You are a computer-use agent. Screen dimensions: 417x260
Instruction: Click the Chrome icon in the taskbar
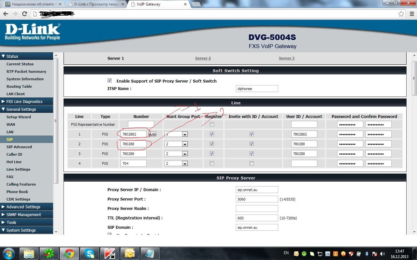pos(69,253)
